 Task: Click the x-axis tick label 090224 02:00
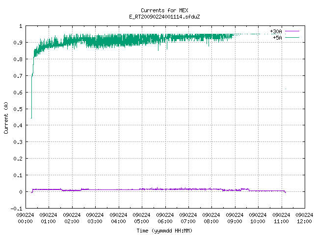pyautogui.click(x=72, y=218)
